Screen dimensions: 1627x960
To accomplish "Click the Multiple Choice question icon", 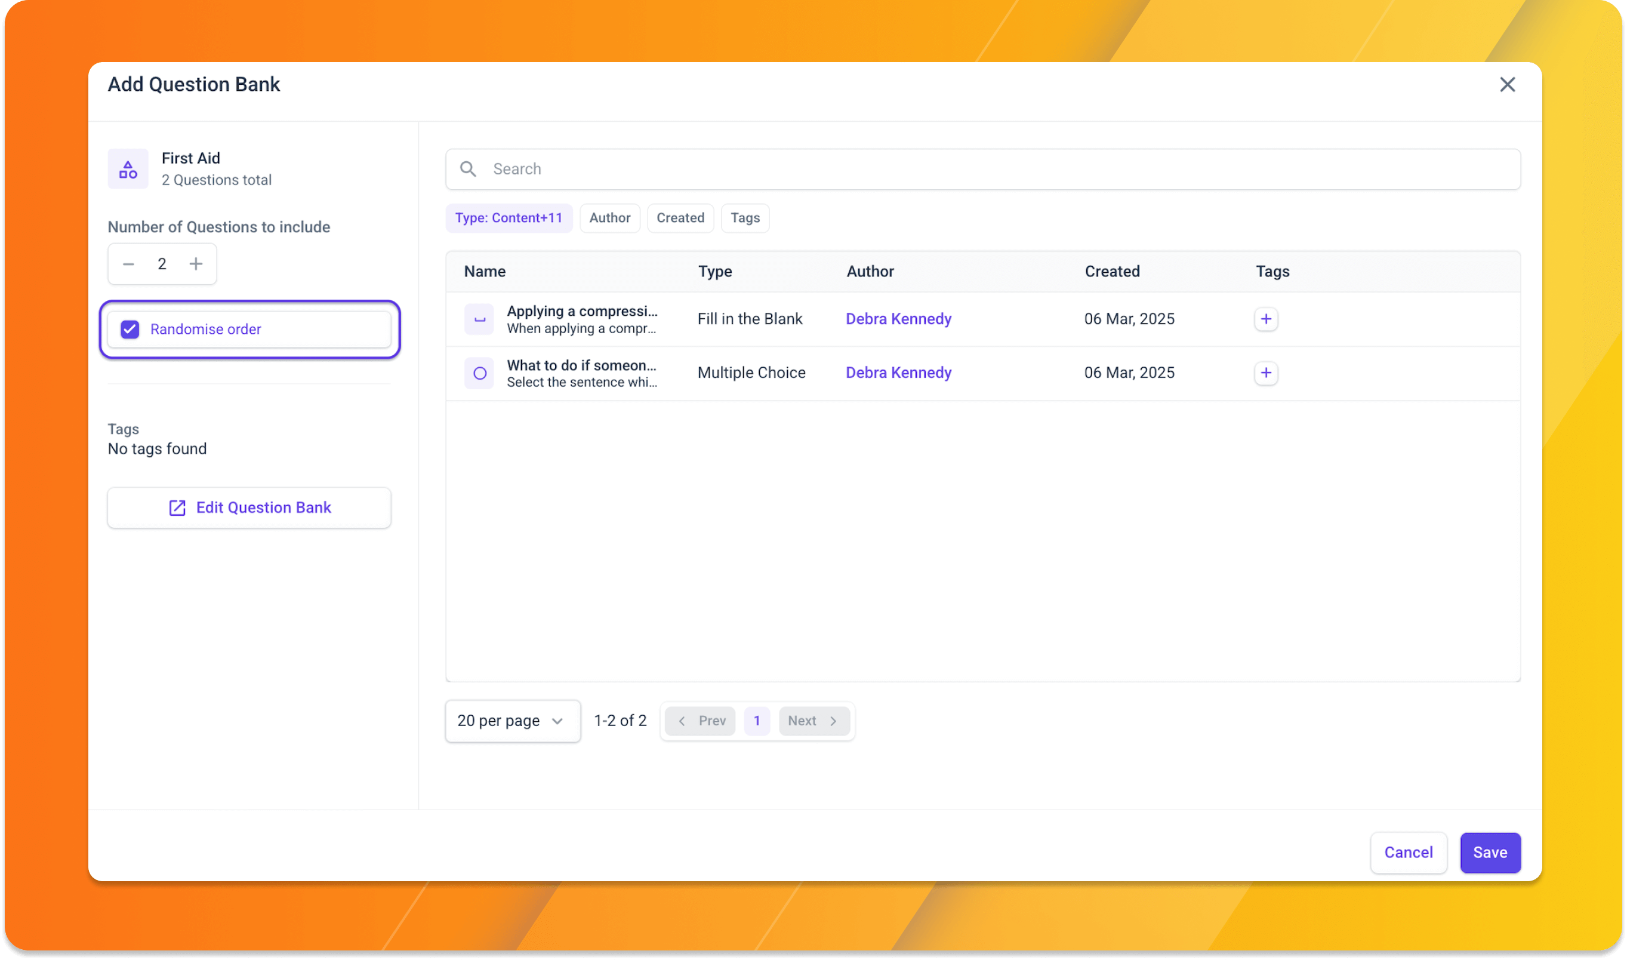I will [479, 373].
